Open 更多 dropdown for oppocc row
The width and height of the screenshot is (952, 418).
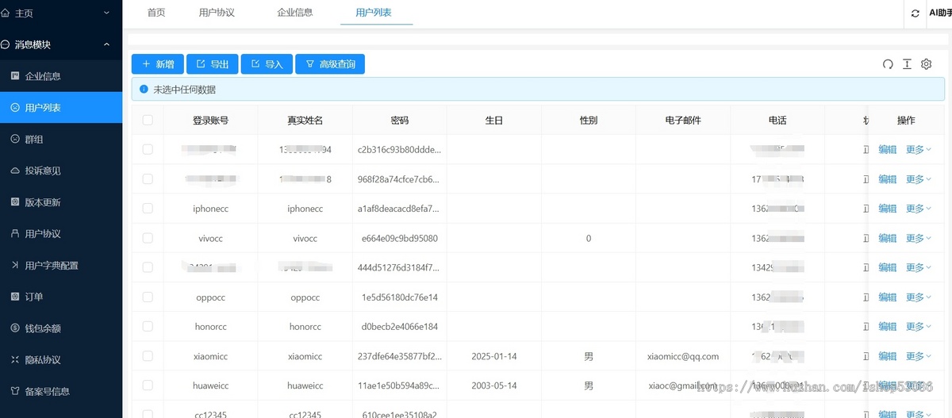pyautogui.click(x=919, y=297)
